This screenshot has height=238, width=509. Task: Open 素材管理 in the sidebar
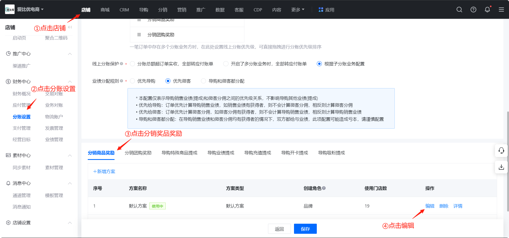pyautogui.click(x=54, y=168)
